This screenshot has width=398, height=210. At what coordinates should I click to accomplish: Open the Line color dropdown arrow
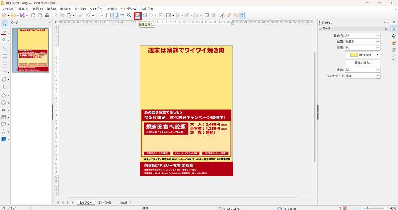[x=8, y=33]
